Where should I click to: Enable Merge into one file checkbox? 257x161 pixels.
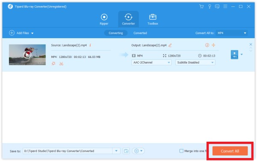pyautogui.click(x=181, y=151)
